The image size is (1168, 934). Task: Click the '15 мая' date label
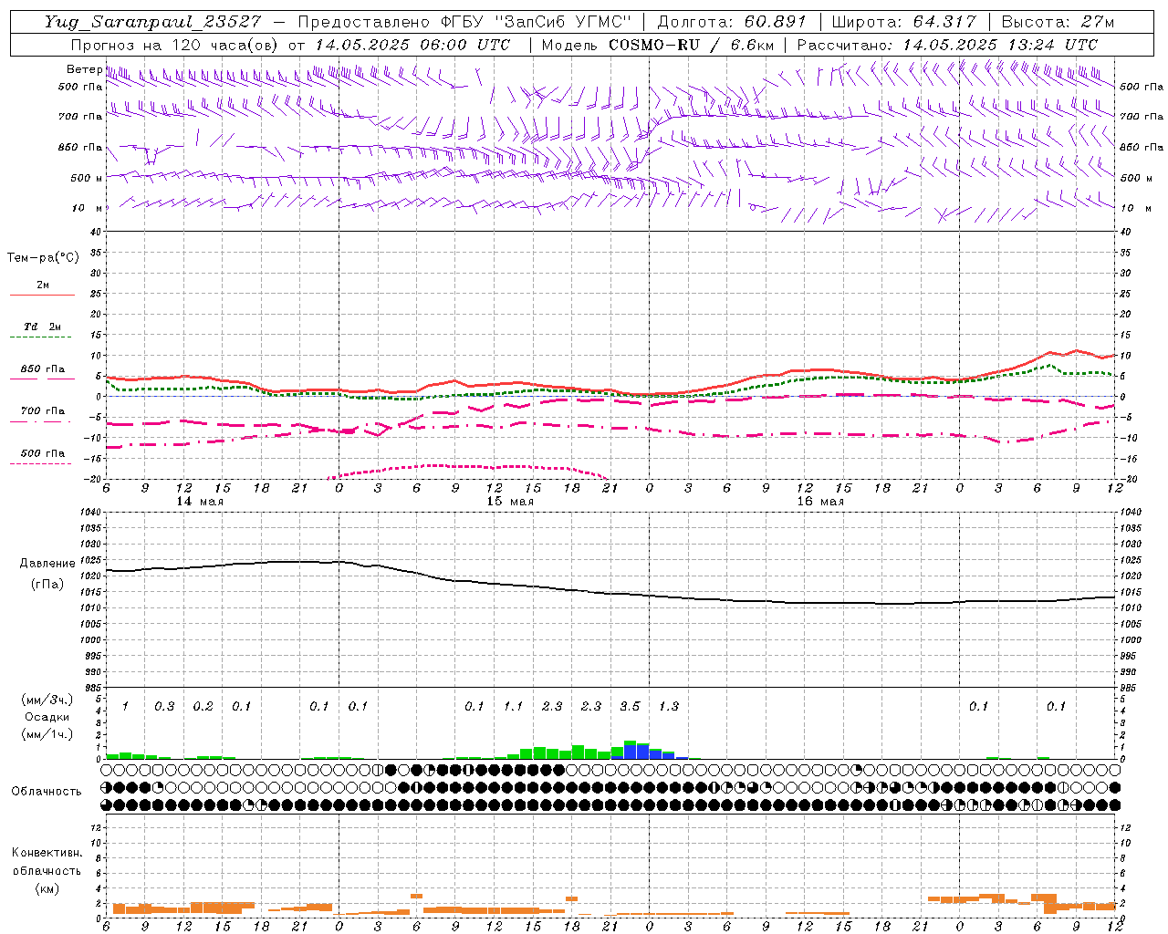point(510,502)
